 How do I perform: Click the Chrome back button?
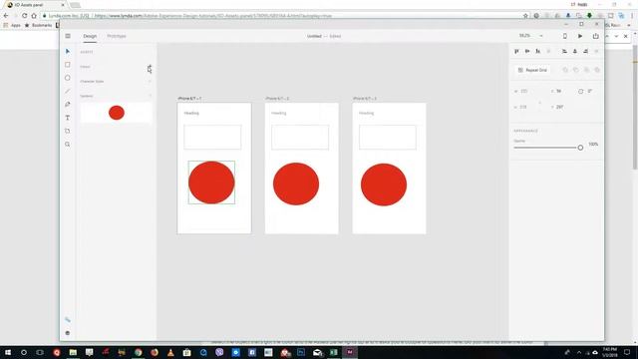[x=6, y=16]
